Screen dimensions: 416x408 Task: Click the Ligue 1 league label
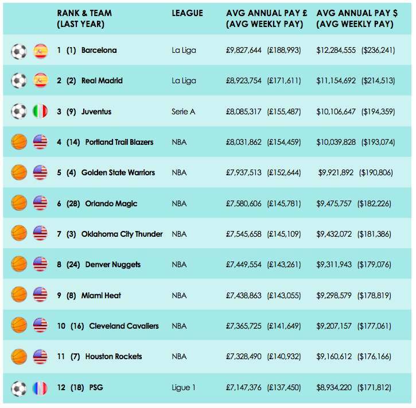pyautogui.click(x=183, y=387)
